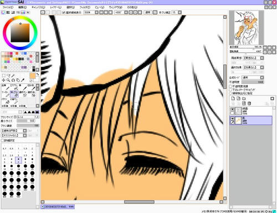277x213 pixels.
Task: Click the new layer icon
Action: pyautogui.click(x=233, y=98)
